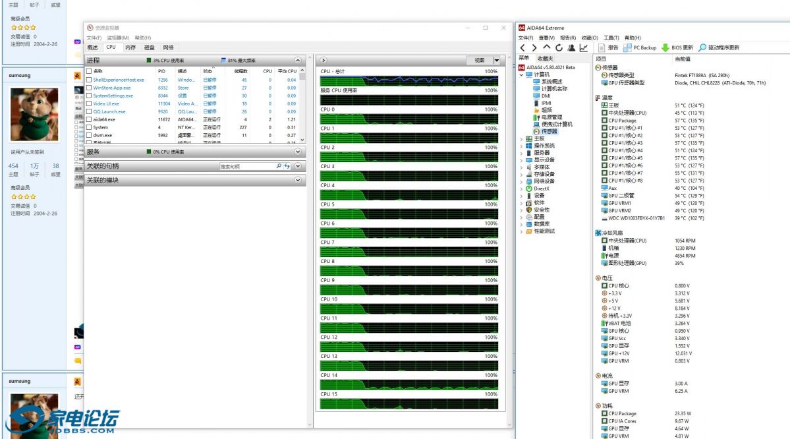Tick the aida64.exe process checkbox

tap(89, 119)
